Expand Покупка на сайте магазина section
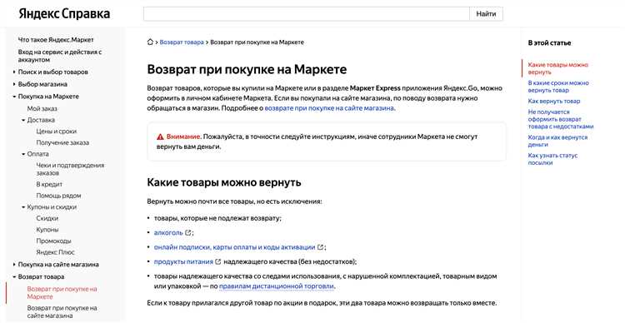 [14, 265]
